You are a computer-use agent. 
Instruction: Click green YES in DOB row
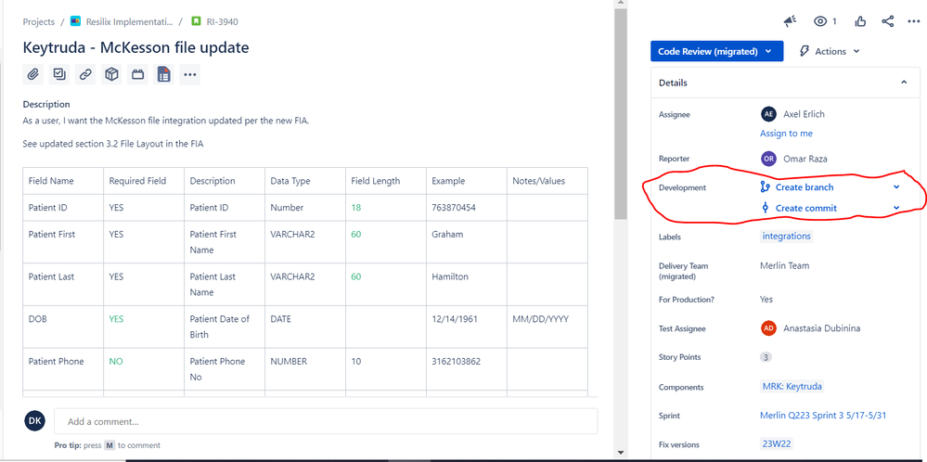click(x=117, y=319)
